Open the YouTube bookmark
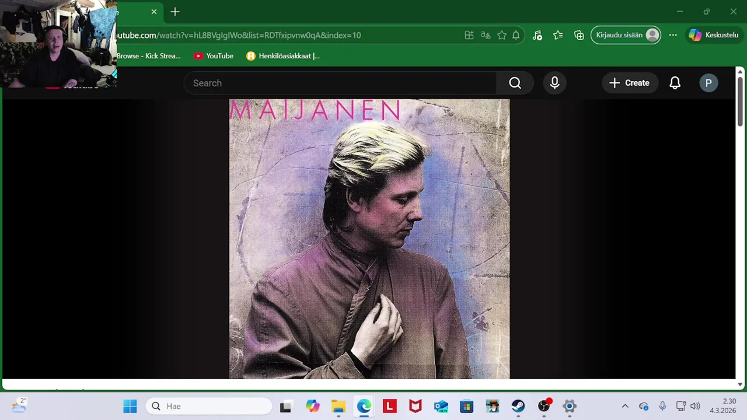Image resolution: width=747 pixels, height=420 pixels. (214, 56)
